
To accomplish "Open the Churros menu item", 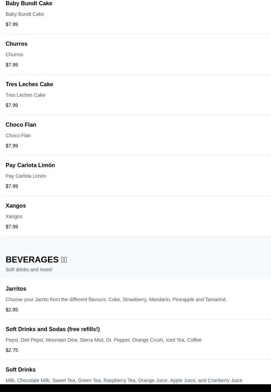I will 17,44.
